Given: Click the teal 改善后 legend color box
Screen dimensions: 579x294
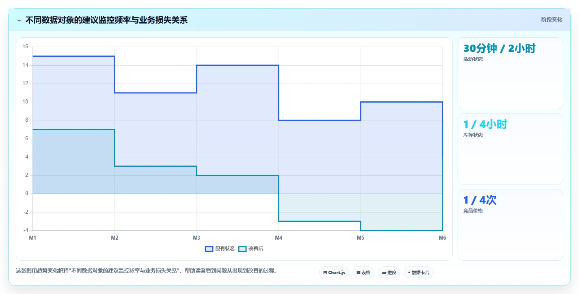Looking at the screenshot, I should 242,249.
